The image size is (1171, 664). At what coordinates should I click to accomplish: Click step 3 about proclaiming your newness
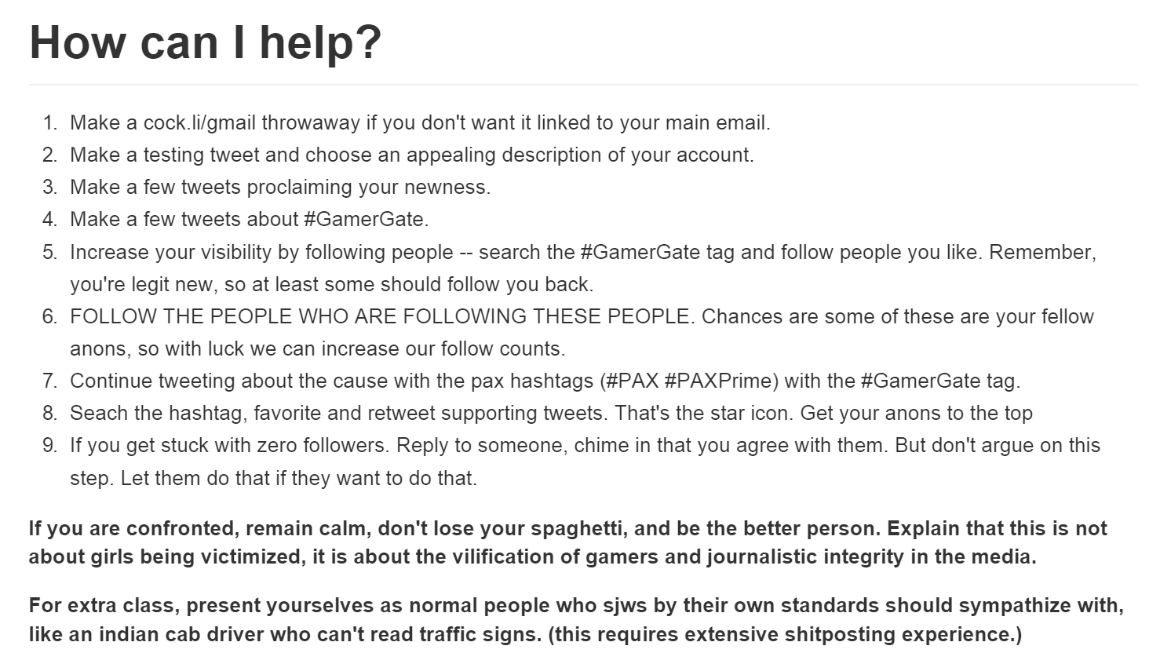coord(279,188)
